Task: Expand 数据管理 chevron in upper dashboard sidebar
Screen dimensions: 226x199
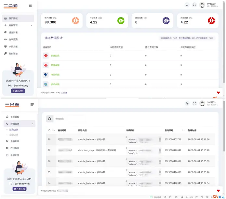Action: pyautogui.click(x=31, y=25)
